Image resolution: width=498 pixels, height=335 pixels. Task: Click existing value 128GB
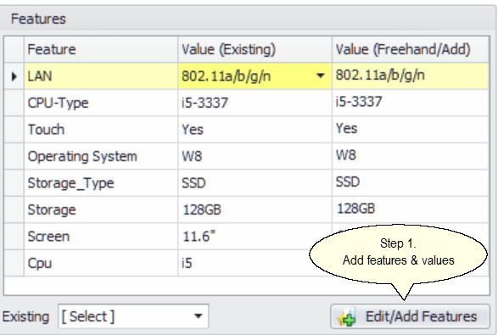pos(255,209)
